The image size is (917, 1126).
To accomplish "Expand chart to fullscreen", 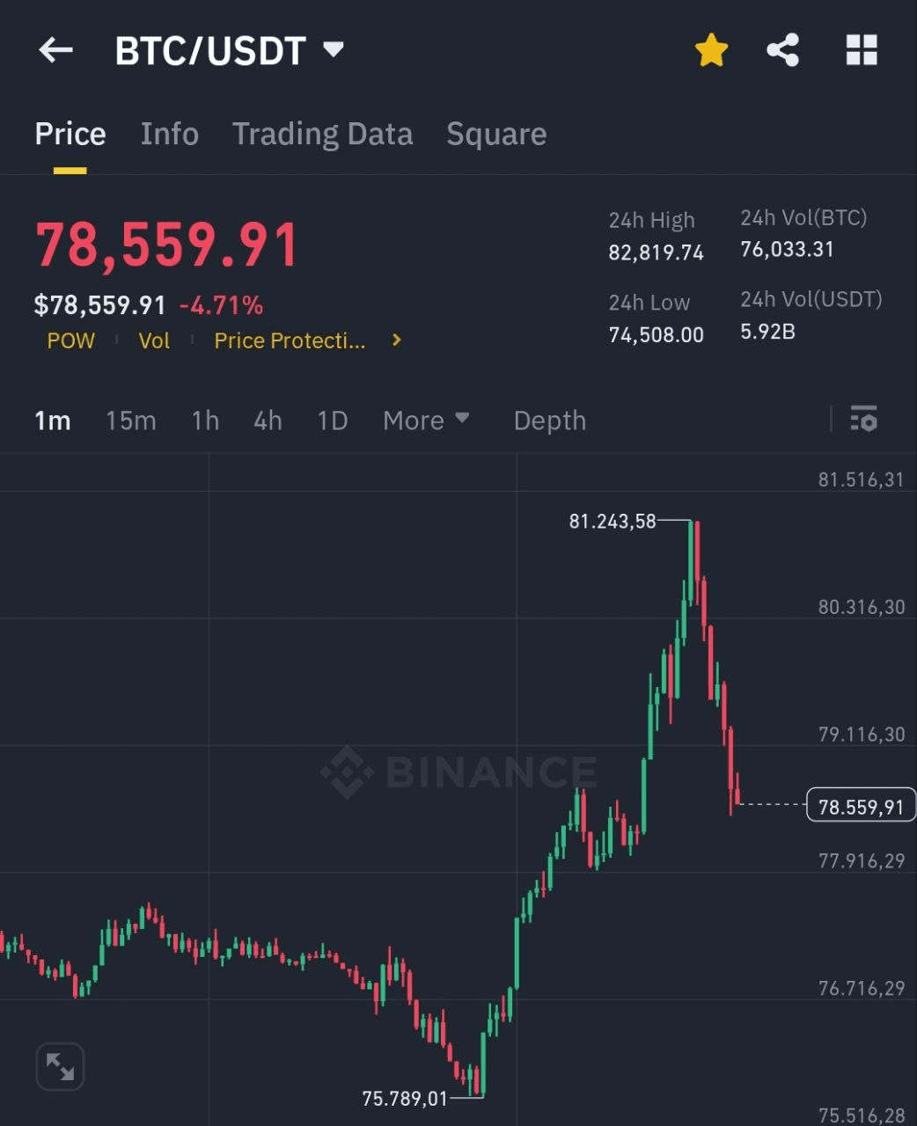I will pyautogui.click(x=60, y=1066).
